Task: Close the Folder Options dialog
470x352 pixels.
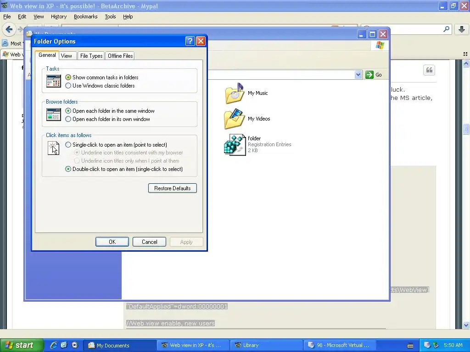Action: 201,41
